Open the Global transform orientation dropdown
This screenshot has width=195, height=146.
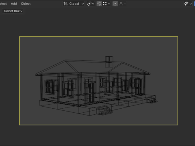coord(74,4)
